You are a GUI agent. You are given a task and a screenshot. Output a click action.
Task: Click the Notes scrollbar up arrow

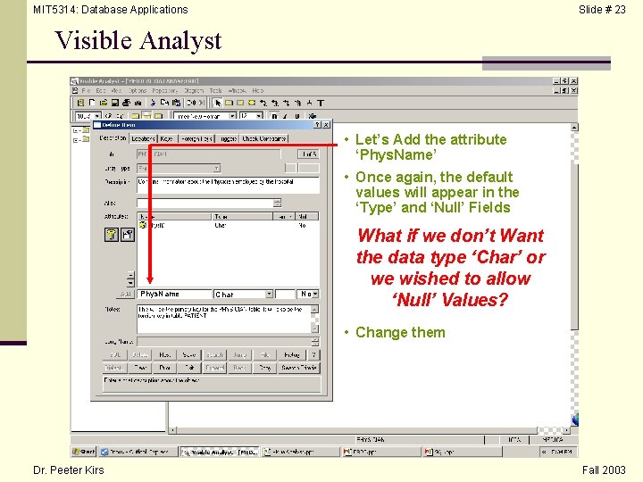coord(315,309)
